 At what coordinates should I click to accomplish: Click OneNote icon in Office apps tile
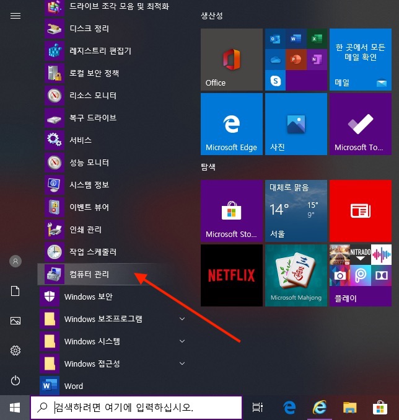317,60
